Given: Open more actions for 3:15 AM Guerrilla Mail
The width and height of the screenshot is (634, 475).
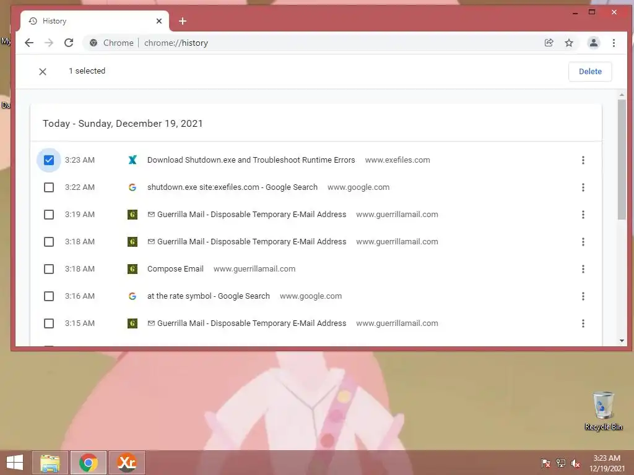Looking at the screenshot, I should (x=583, y=323).
